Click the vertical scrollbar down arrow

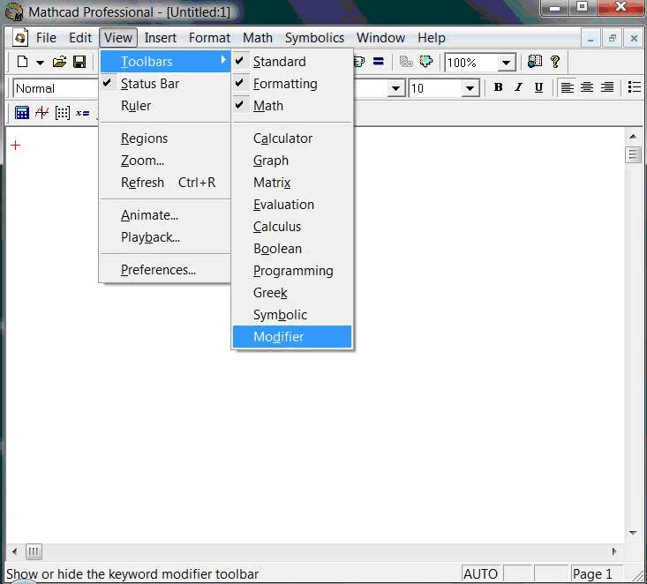coord(633,533)
